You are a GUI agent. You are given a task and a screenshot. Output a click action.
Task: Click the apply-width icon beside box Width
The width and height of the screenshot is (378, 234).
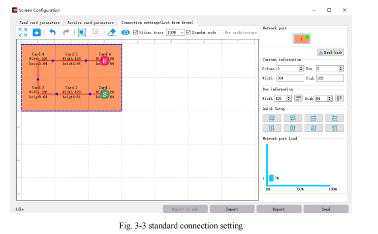(x=298, y=98)
